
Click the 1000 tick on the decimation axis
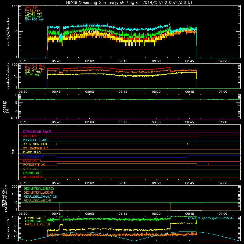pos(13,186)
